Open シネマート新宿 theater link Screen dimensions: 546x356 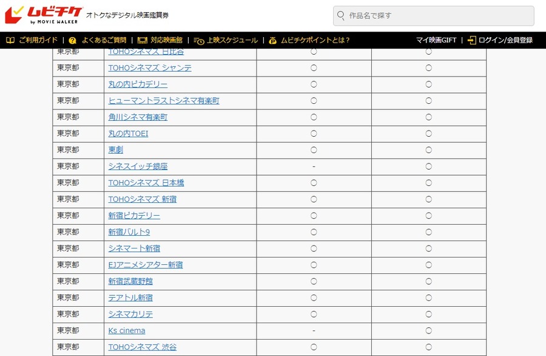(x=134, y=248)
